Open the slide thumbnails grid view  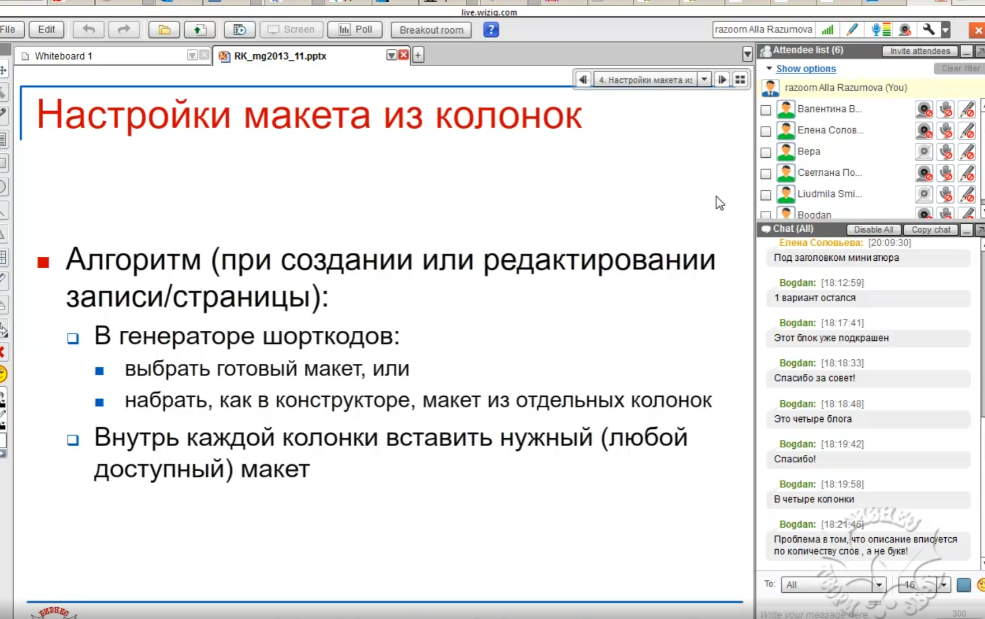[x=740, y=79]
